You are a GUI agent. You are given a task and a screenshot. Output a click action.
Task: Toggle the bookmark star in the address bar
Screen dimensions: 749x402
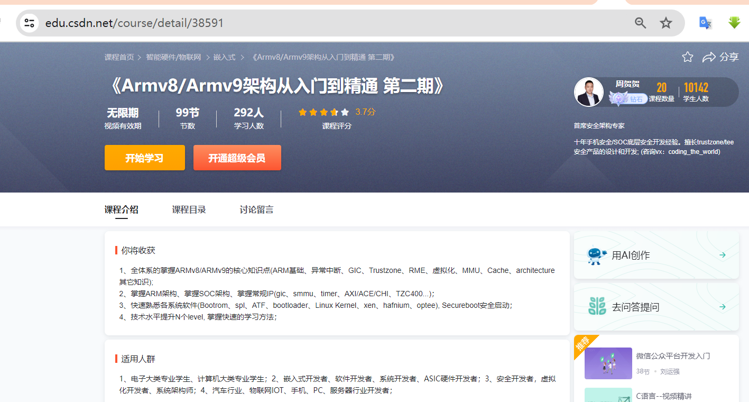(666, 23)
